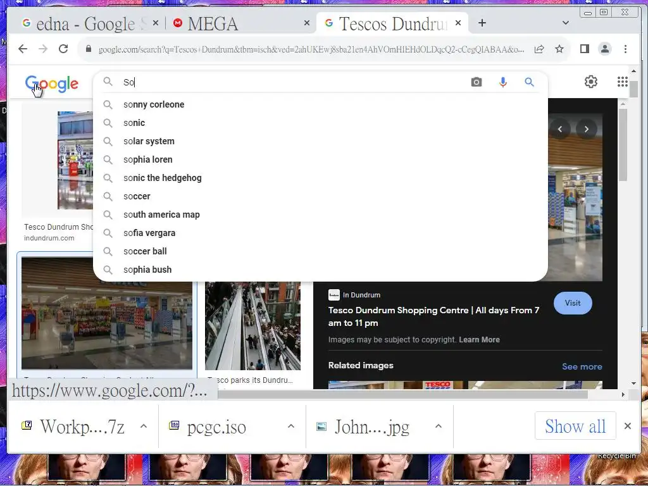Click the browser forward arrow
The image size is (648, 486).
(x=43, y=49)
